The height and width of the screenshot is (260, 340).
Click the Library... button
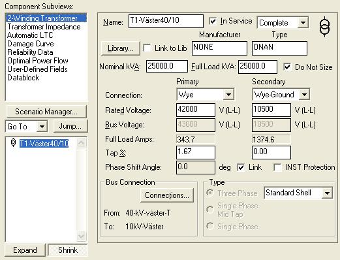pos(121,48)
